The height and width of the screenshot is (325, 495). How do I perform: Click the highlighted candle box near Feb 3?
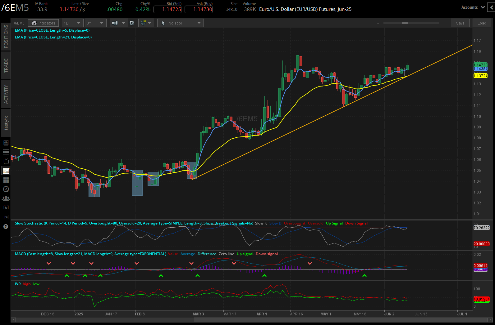137,183
